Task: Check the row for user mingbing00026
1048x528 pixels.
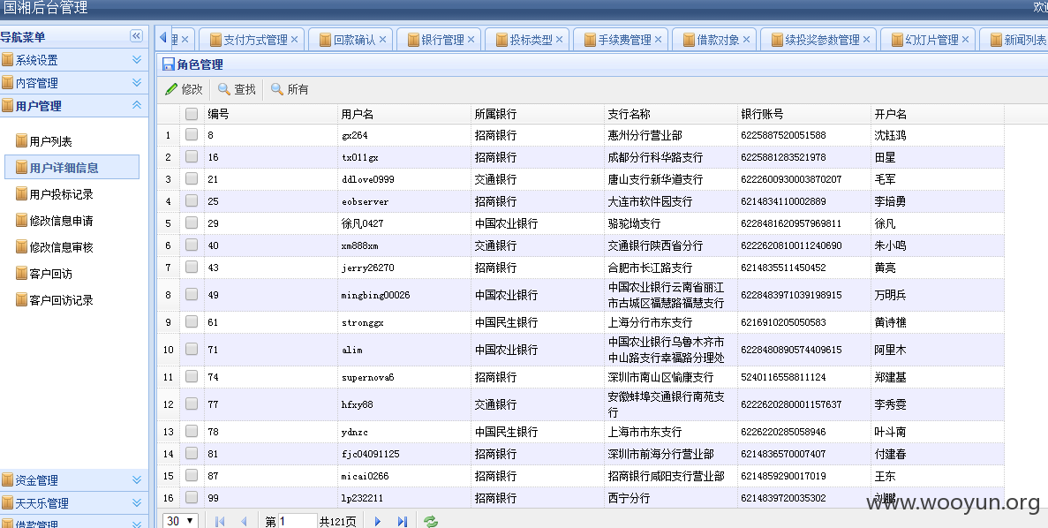Action: coord(192,294)
